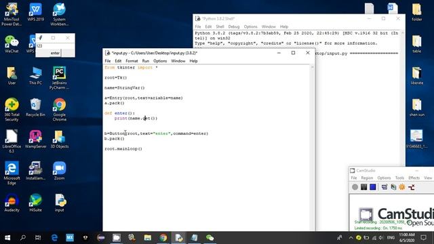Open the Run menu in input.py editor

146,61
